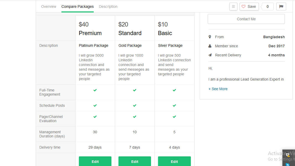Click the heart icon to save gig
This screenshot has width=295, height=166.
tap(243, 6)
